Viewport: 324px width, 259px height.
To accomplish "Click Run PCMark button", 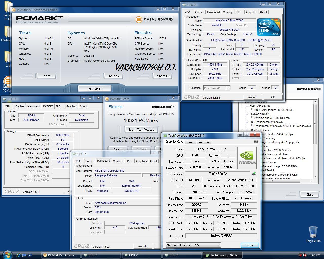I will (x=95, y=89).
